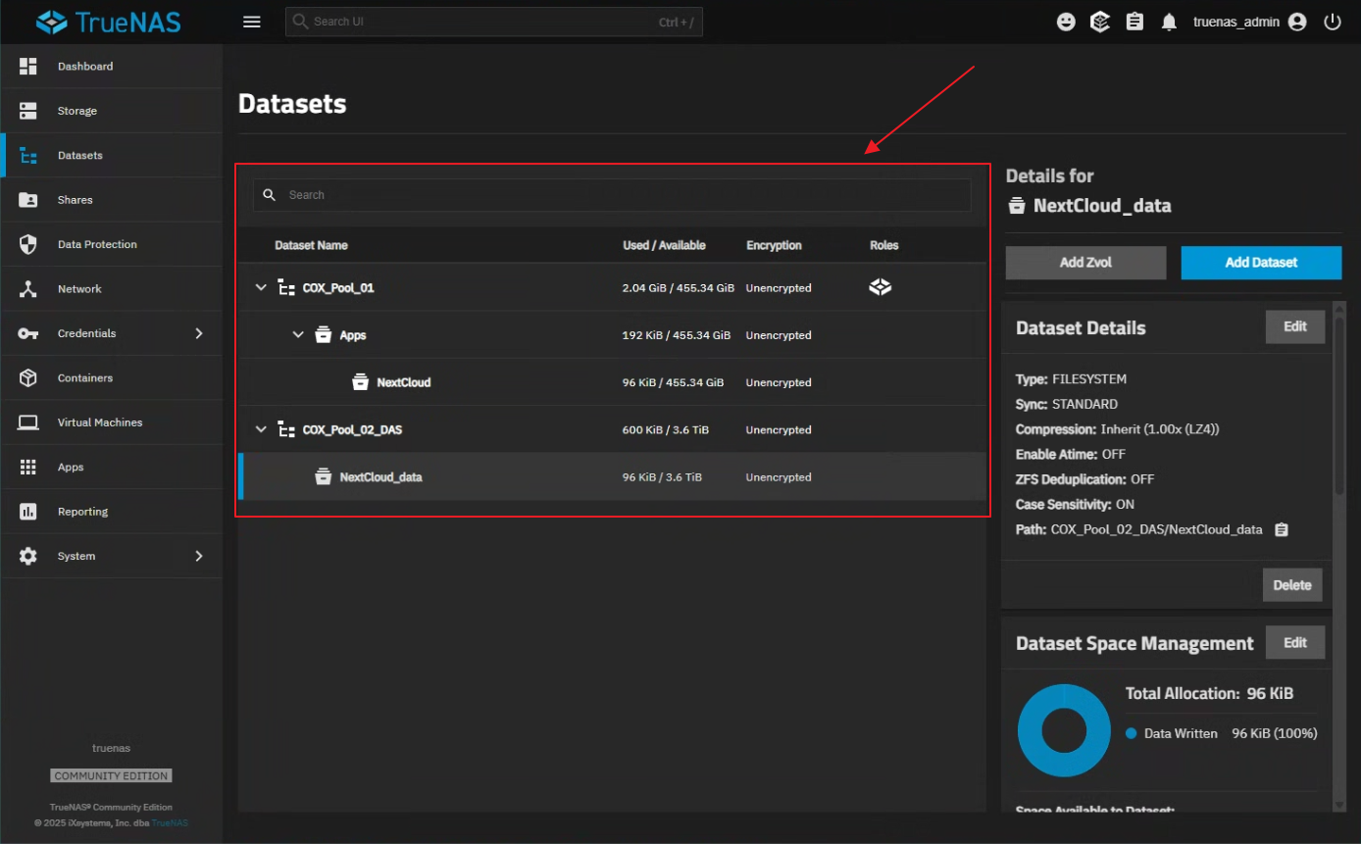1361x844 pixels.
Task: Expand the Credentials submenu chevron
Action: pyautogui.click(x=199, y=333)
